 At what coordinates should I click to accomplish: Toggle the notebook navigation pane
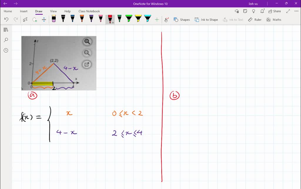(x=6, y=29)
